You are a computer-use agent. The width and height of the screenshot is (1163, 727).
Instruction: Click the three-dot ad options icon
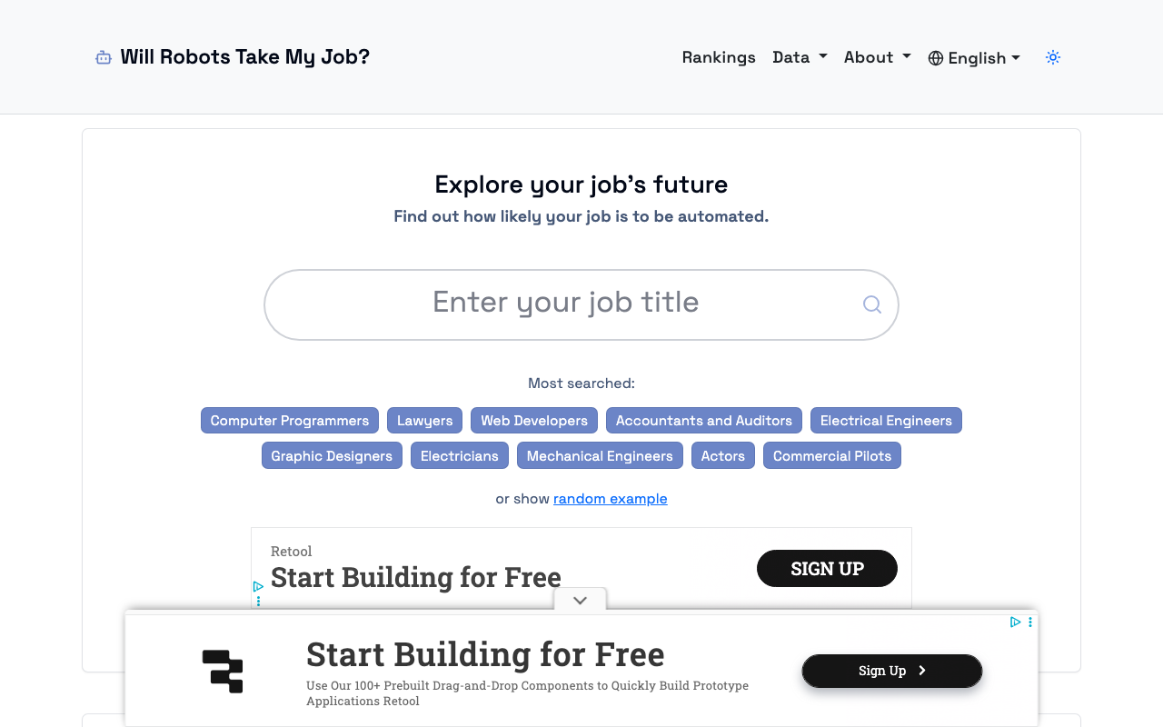pyautogui.click(x=1029, y=622)
